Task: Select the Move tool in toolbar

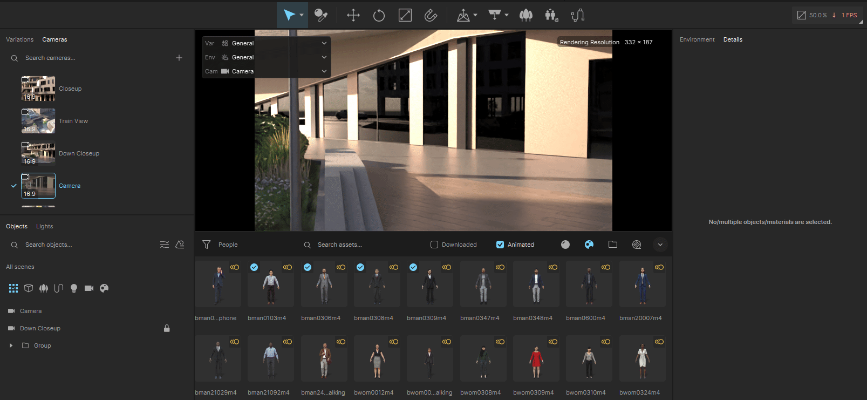Action: click(x=353, y=15)
